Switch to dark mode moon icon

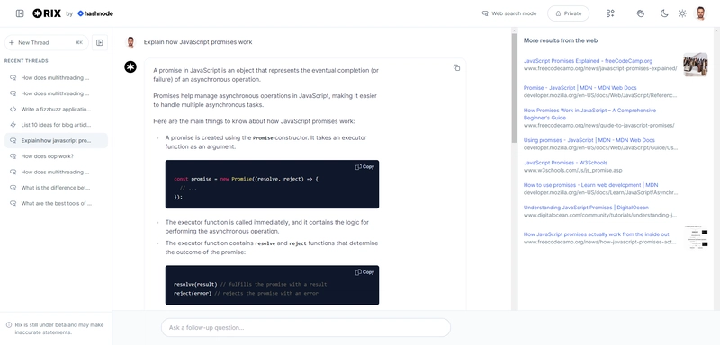click(x=664, y=13)
